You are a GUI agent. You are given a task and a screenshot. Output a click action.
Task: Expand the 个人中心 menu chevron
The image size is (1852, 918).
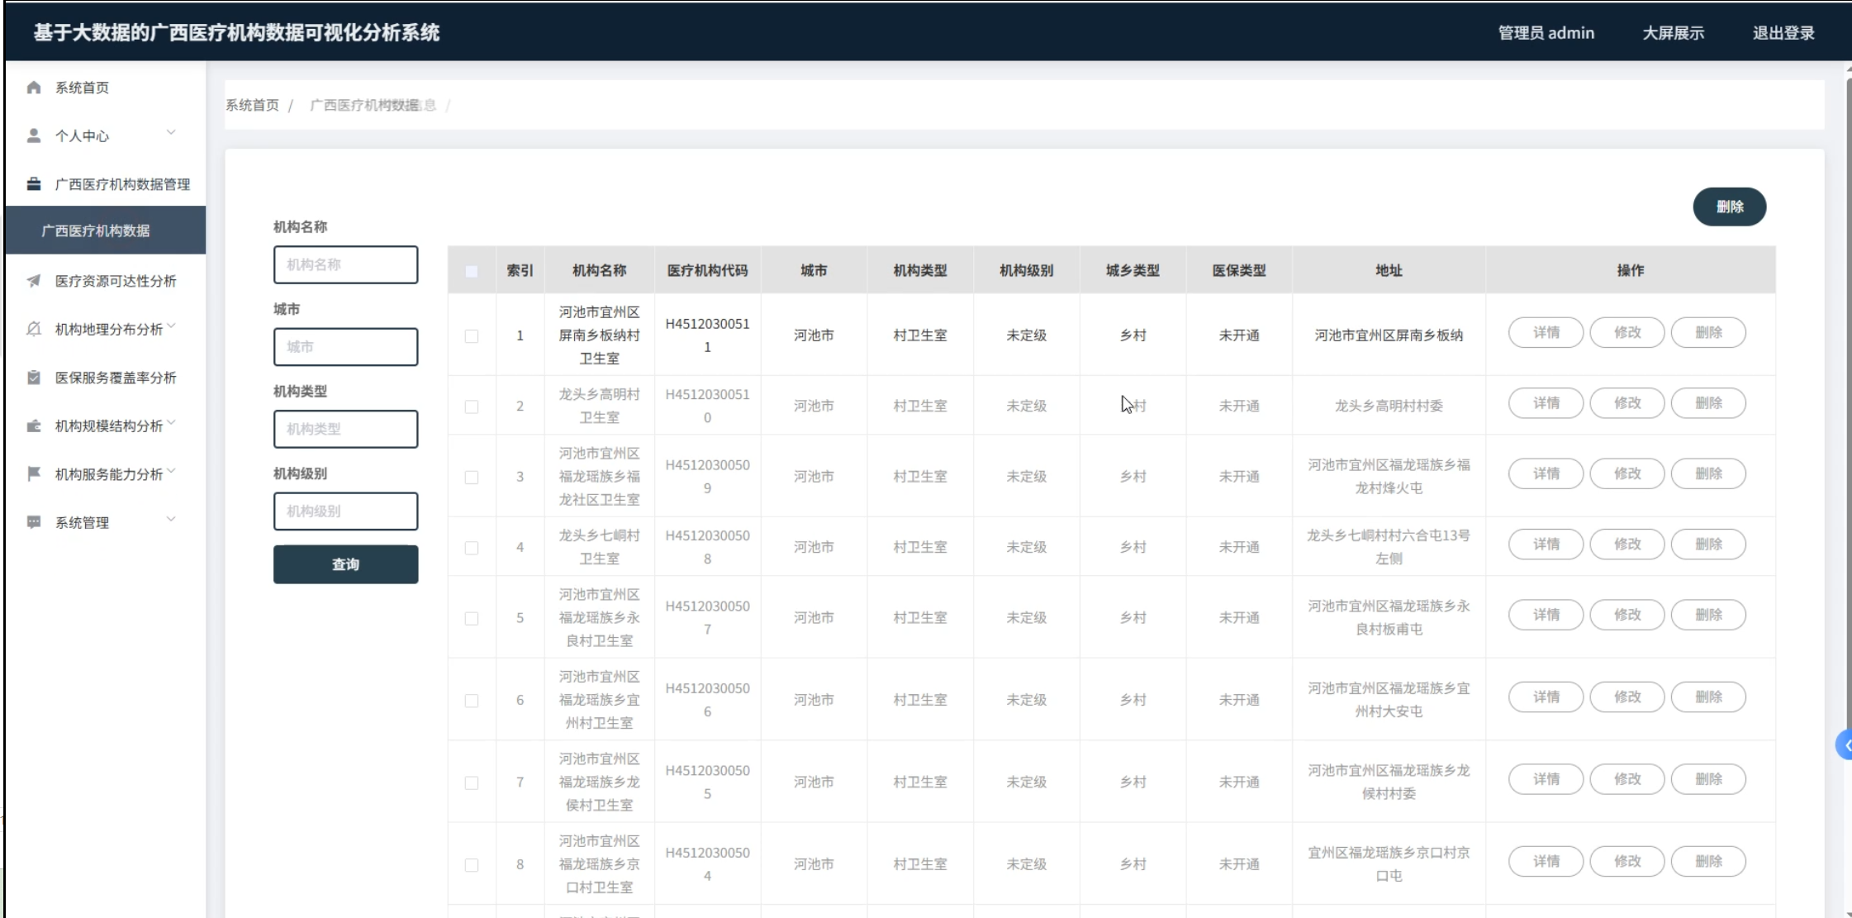coord(171,132)
